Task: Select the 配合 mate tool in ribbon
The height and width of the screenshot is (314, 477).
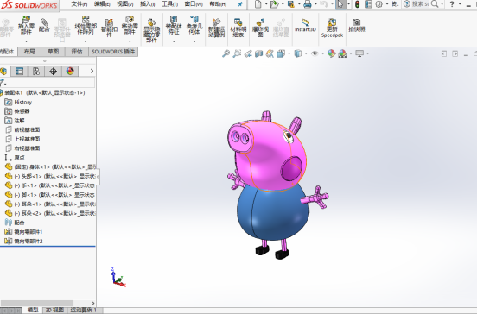Action: tap(44, 26)
